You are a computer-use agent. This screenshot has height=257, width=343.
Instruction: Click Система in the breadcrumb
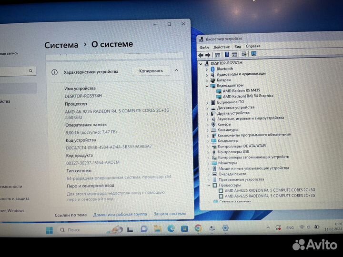tap(61, 45)
